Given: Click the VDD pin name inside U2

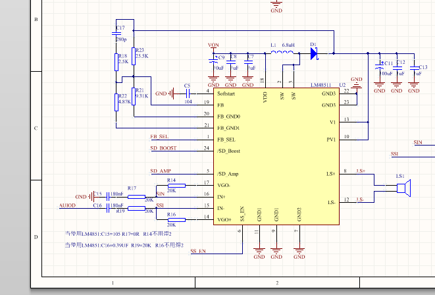Looking at the screenshot, I should coord(265,97).
